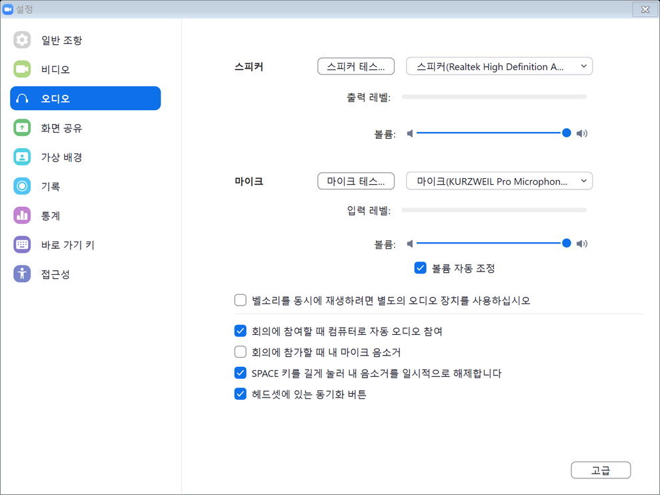This screenshot has height=495, width=660.
Task: Click the microphone dropdown chevron arrow
Action: tap(584, 181)
